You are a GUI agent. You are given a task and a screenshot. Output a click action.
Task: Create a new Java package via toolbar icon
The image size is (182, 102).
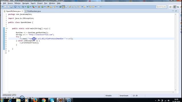[x=39, y=7]
